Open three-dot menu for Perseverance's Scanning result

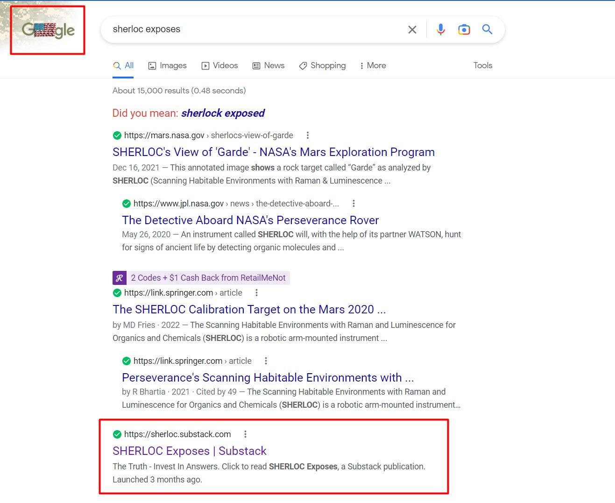pyautogui.click(x=266, y=361)
